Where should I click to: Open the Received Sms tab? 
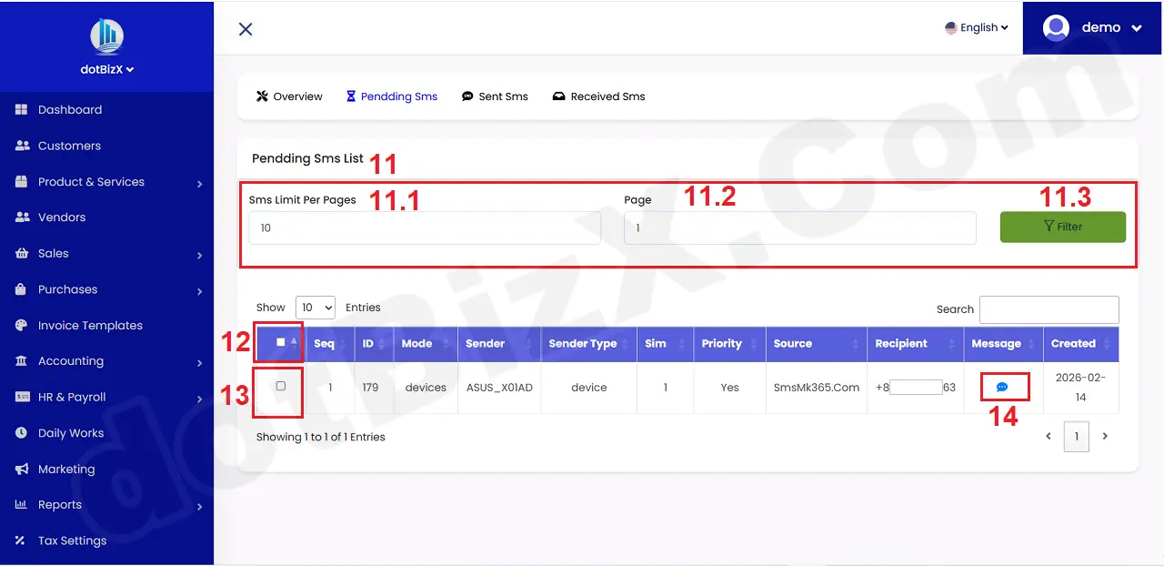598,96
